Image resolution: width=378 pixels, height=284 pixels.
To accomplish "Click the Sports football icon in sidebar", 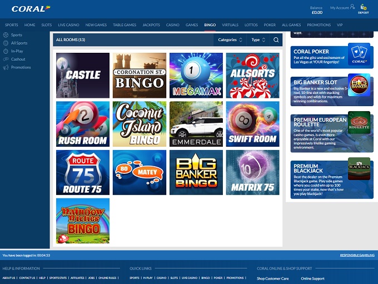I will [x=6, y=35].
